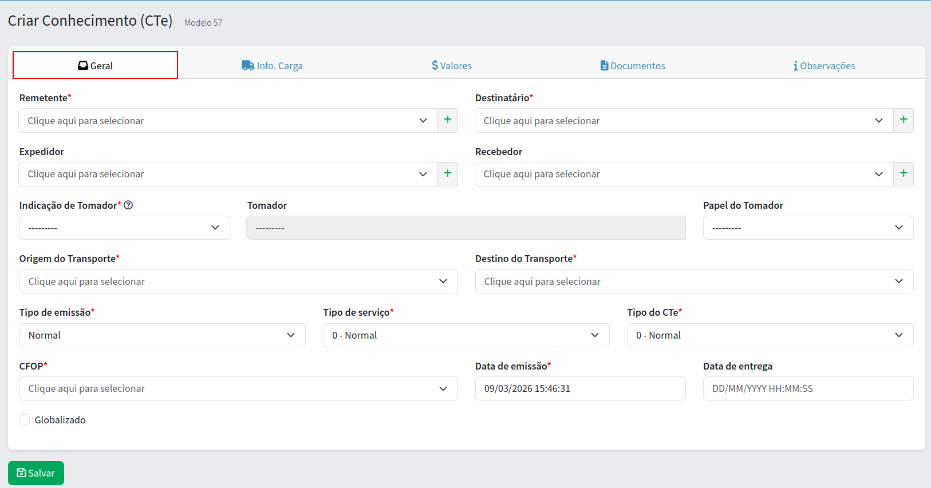Open the Indicação de Tomador dropdown
The height and width of the screenshot is (488, 931).
coord(124,228)
